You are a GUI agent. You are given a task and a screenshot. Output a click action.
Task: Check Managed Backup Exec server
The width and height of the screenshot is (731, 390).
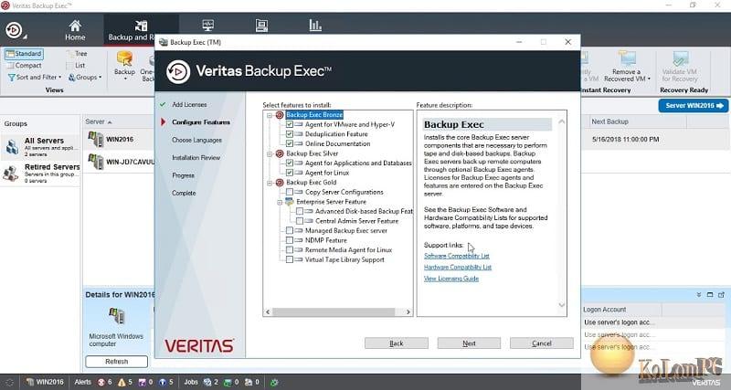coord(290,231)
